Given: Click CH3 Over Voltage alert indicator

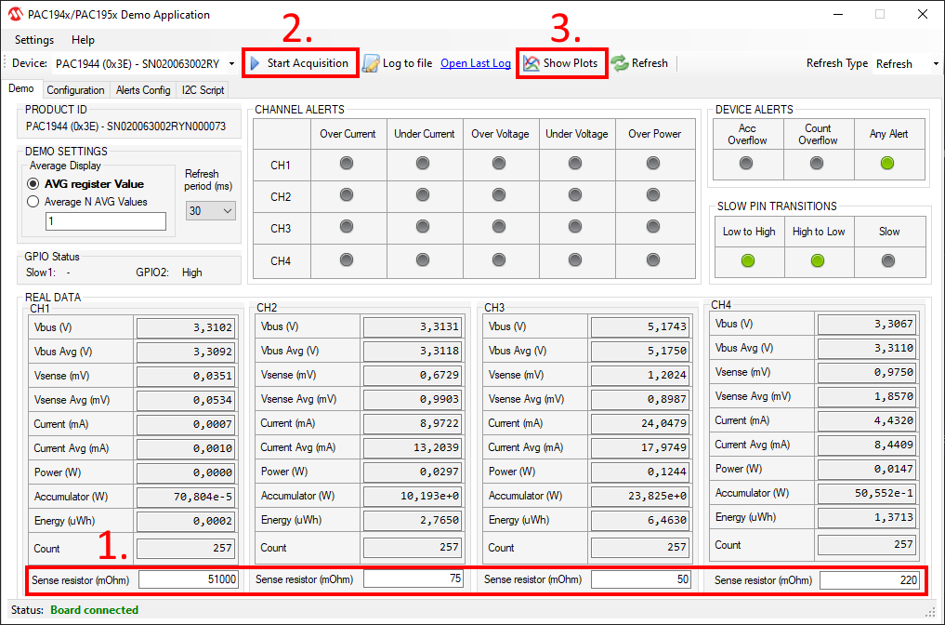Looking at the screenshot, I should 499,227.
